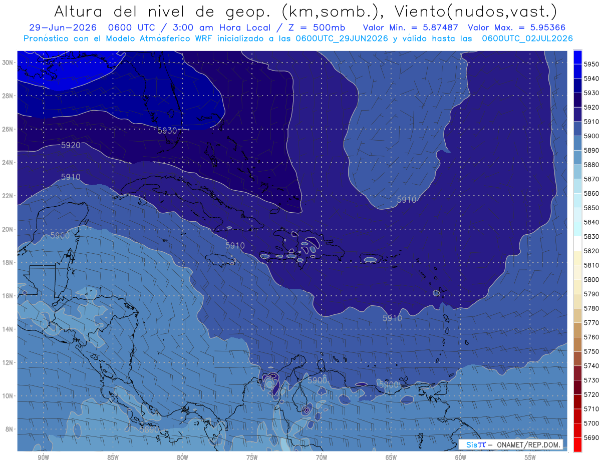The width and height of the screenshot is (601, 464).
Task: Click the '5860' value on the color scale
Action: [591, 193]
